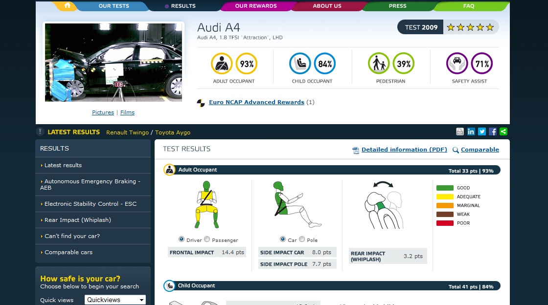Click the whiplash head restraint diagram
The height and width of the screenshot is (305, 548).
[384, 206]
